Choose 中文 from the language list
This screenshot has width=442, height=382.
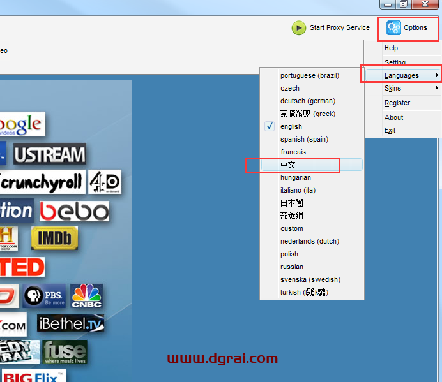point(288,165)
